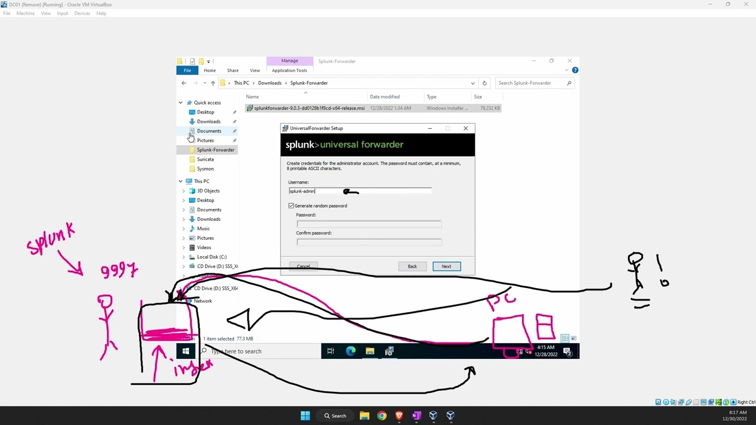Image resolution: width=756 pixels, height=425 pixels.
Task: Click Downloads in address breadcrumb
Action: [270, 83]
